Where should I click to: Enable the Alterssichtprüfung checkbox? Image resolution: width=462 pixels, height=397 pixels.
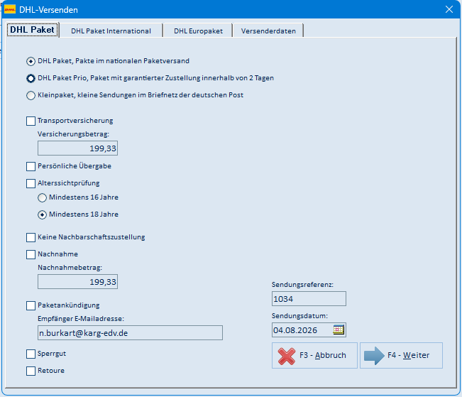click(31, 183)
